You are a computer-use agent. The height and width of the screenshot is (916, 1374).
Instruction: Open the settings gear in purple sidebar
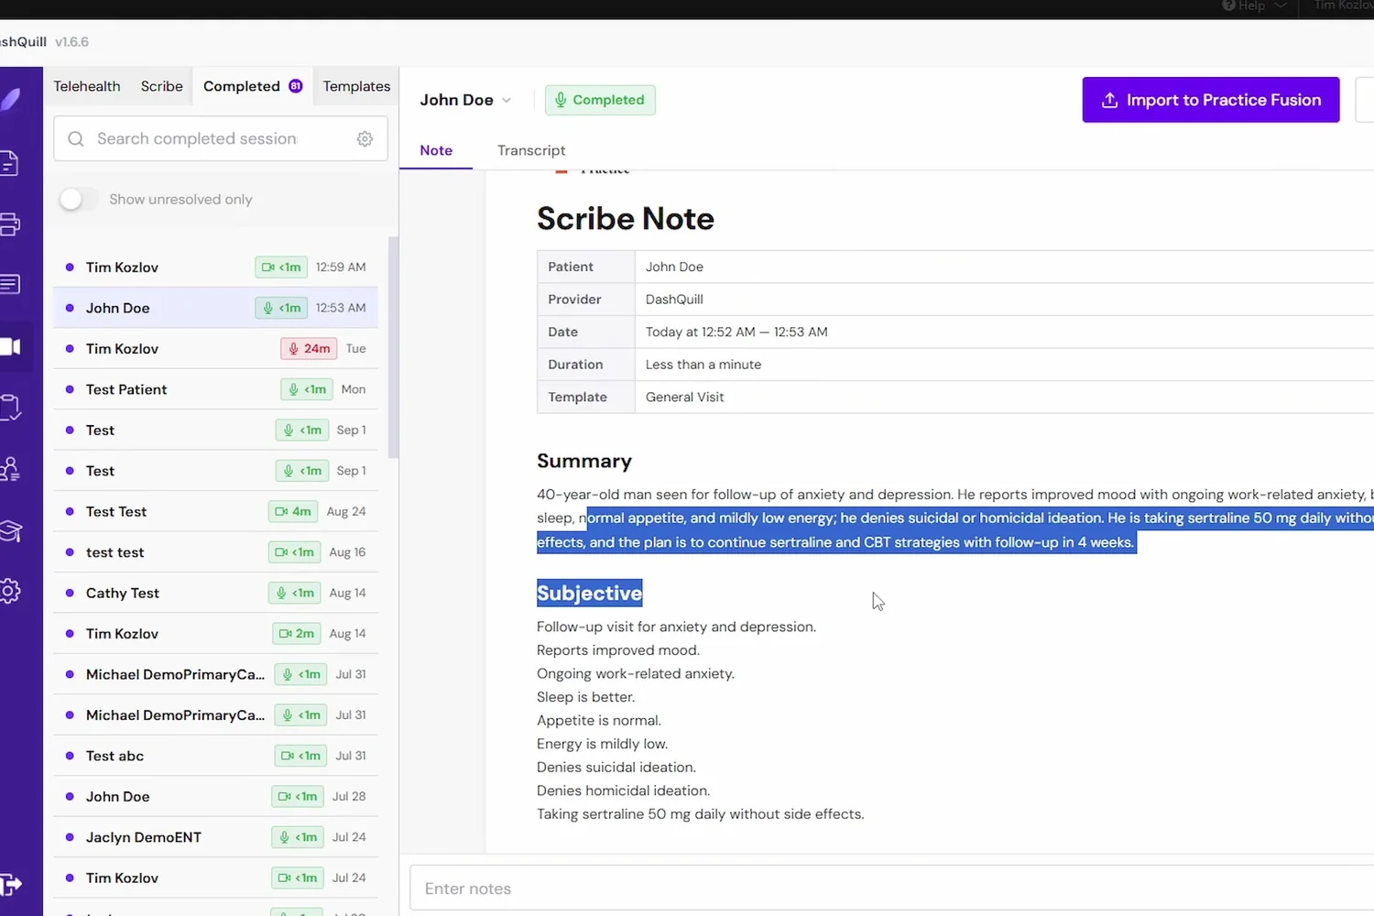coord(10,591)
